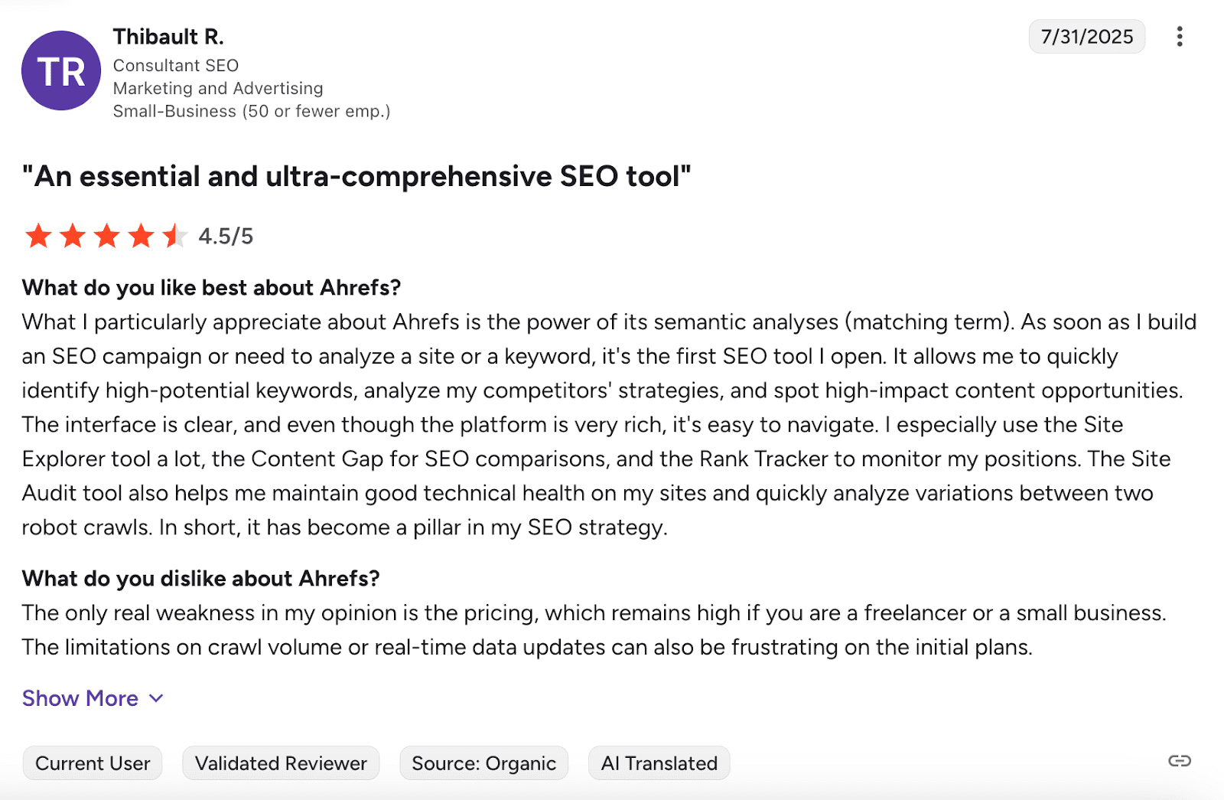Click the review title headline

(356, 176)
